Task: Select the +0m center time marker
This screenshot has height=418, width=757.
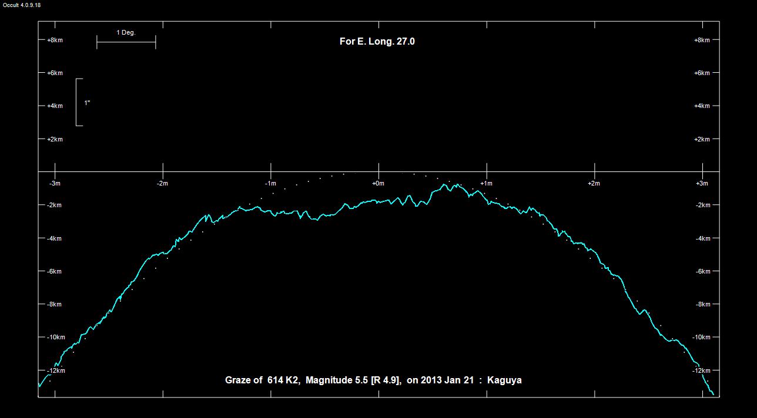Action: pyautogui.click(x=378, y=183)
